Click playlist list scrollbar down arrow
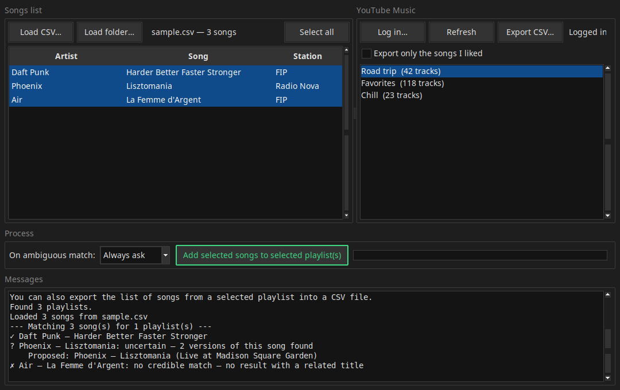Image resolution: width=620 pixels, height=390 pixels. (x=608, y=216)
